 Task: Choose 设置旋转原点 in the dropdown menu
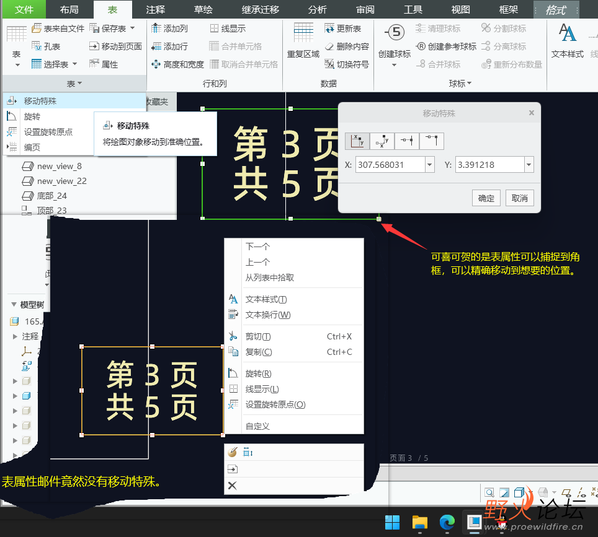click(x=49, y=132)
